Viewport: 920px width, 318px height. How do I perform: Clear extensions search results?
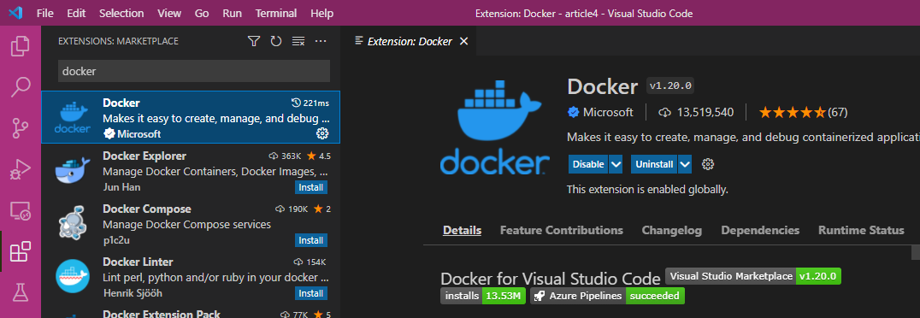298,41
